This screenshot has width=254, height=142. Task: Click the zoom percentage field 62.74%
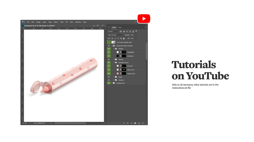tap(25, 123)
